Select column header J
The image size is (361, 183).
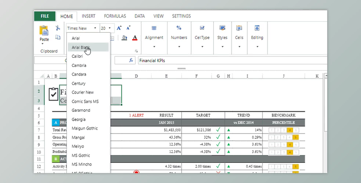[x=284, y=76]
